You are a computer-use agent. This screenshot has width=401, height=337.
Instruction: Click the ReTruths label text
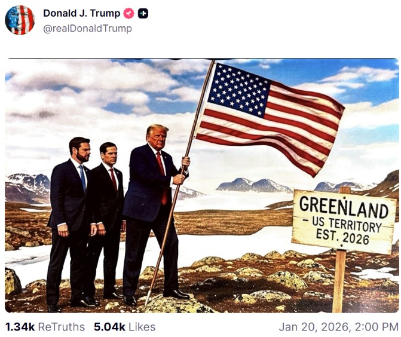(x=62, y=327)
